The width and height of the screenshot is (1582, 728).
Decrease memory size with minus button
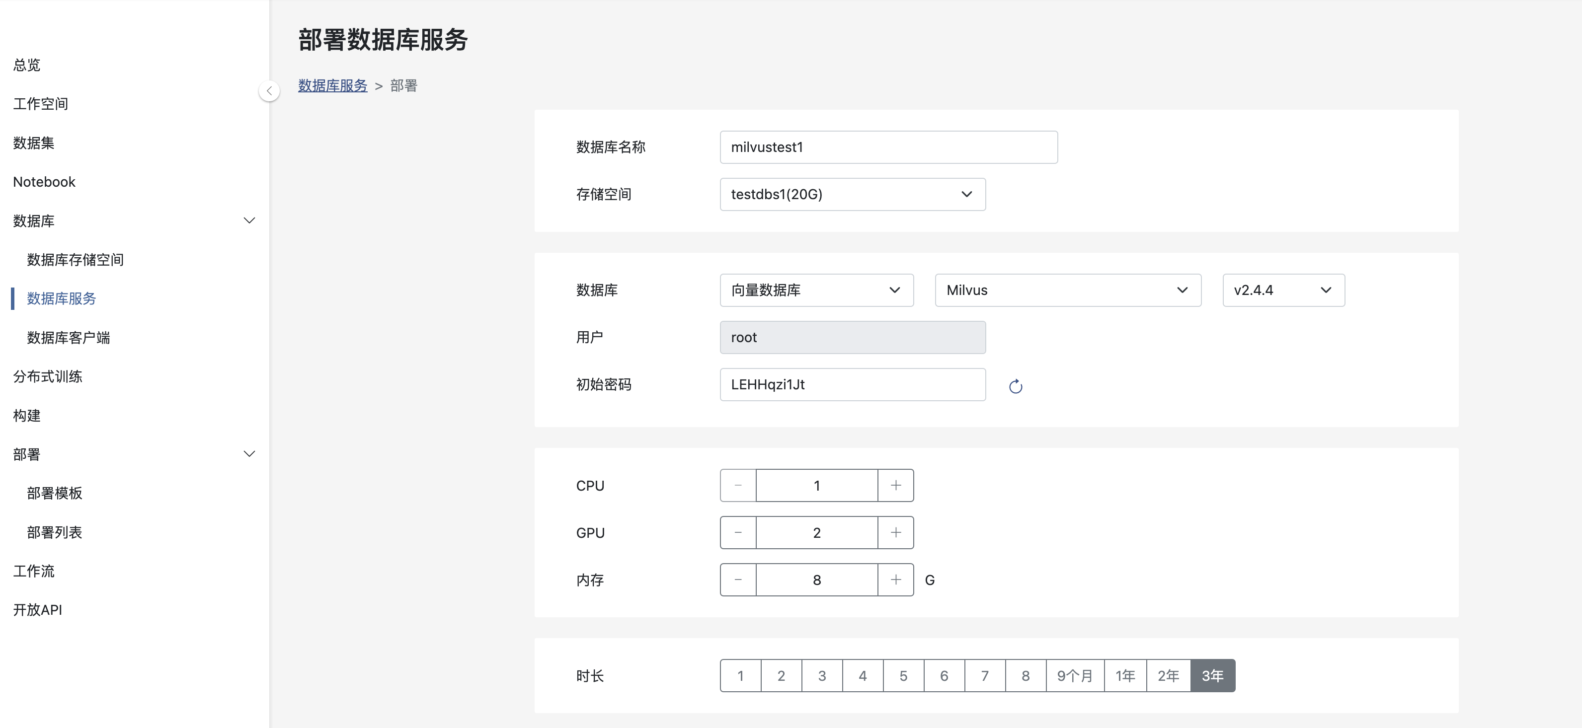click(x=737, y=580)
